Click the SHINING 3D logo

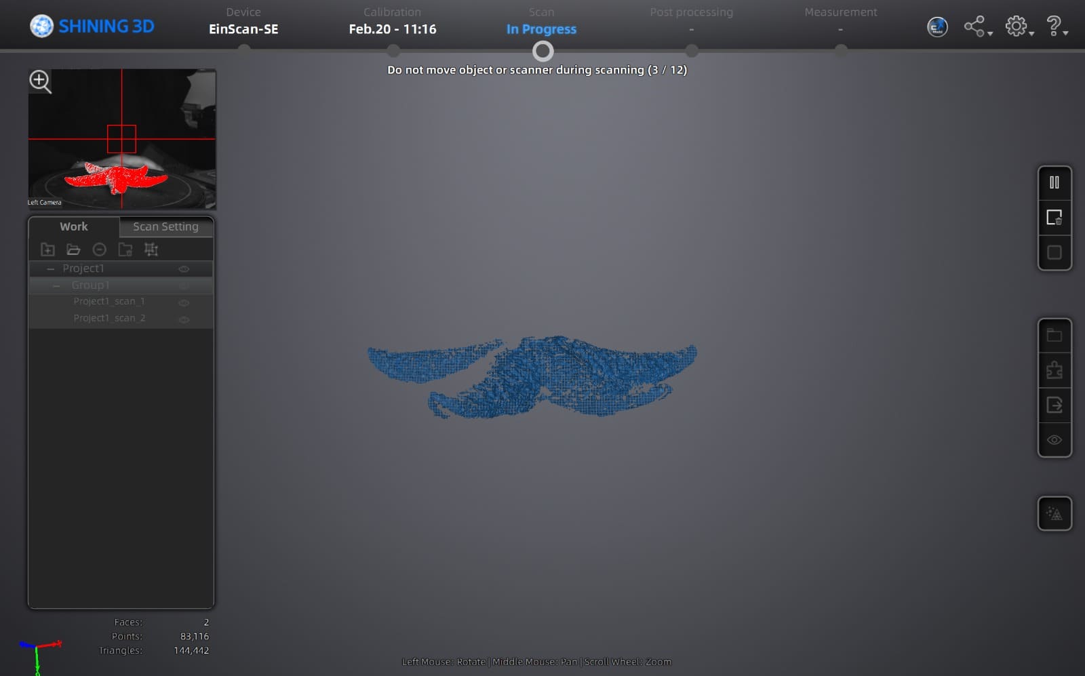(92, 26)
